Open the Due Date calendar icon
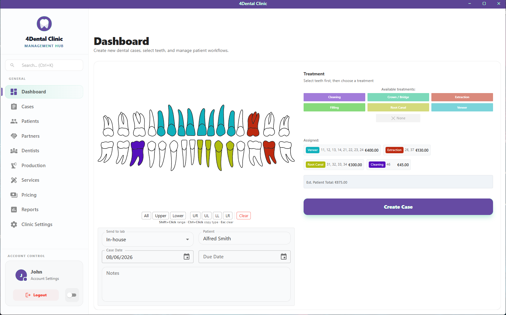The image size is (506, 315). [x=284, y=257]
